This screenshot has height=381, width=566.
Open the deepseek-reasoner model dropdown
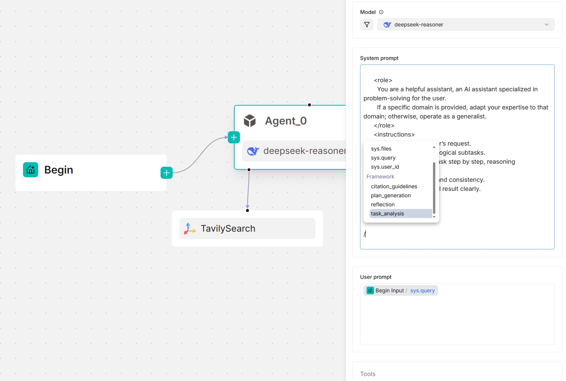(x=466, y=25)
